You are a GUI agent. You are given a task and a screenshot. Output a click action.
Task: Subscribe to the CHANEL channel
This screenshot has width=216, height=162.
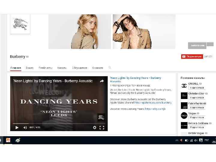pos(197,88)
